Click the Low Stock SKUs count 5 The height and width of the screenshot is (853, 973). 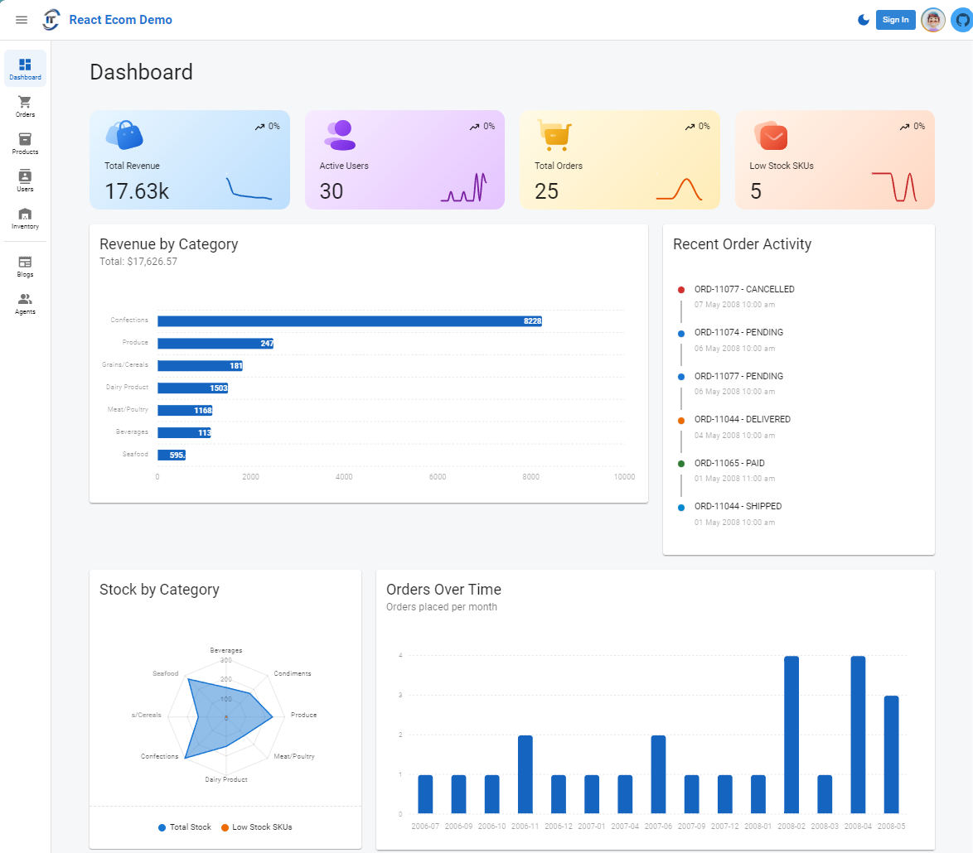pyautogui.click(x=756, y=191)
